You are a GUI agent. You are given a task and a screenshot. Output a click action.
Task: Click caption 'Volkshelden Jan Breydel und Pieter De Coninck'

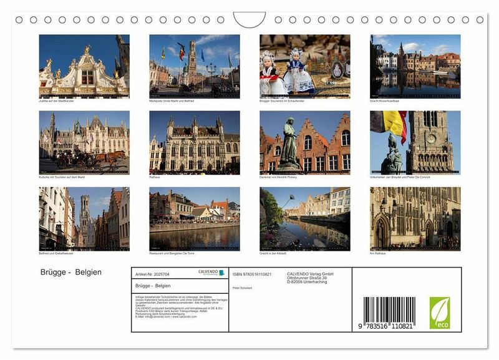point(400,177)
